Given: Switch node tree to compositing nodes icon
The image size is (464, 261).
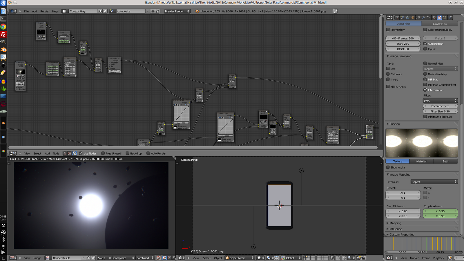Looking at the screenshot, I should [75, 153].
